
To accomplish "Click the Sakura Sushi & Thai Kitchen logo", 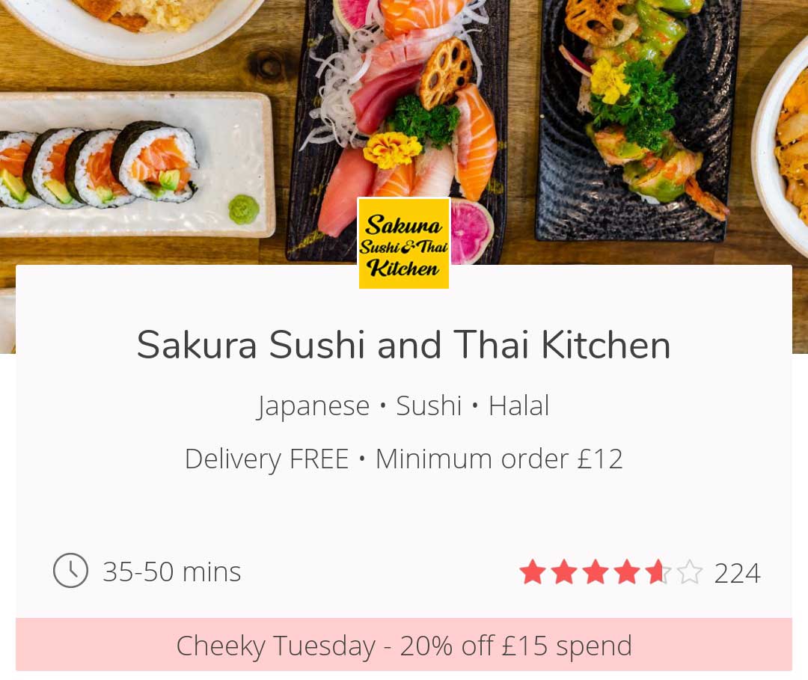I will coord(404,244).
